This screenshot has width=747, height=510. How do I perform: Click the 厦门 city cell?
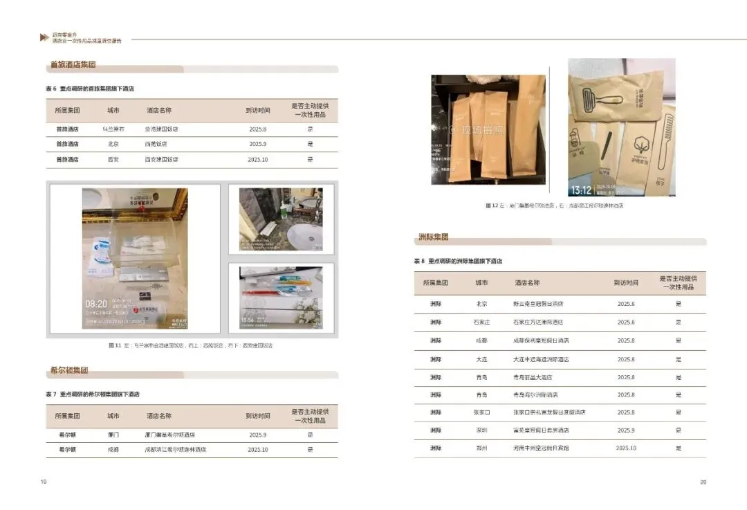[113, 435]
